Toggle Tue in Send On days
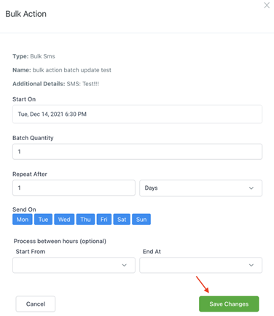The height and width of the screenshot is (316, 274). click(x=43, y=219)
